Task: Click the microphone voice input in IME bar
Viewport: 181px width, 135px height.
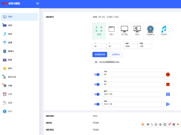Action: click(x=160, y=124)
